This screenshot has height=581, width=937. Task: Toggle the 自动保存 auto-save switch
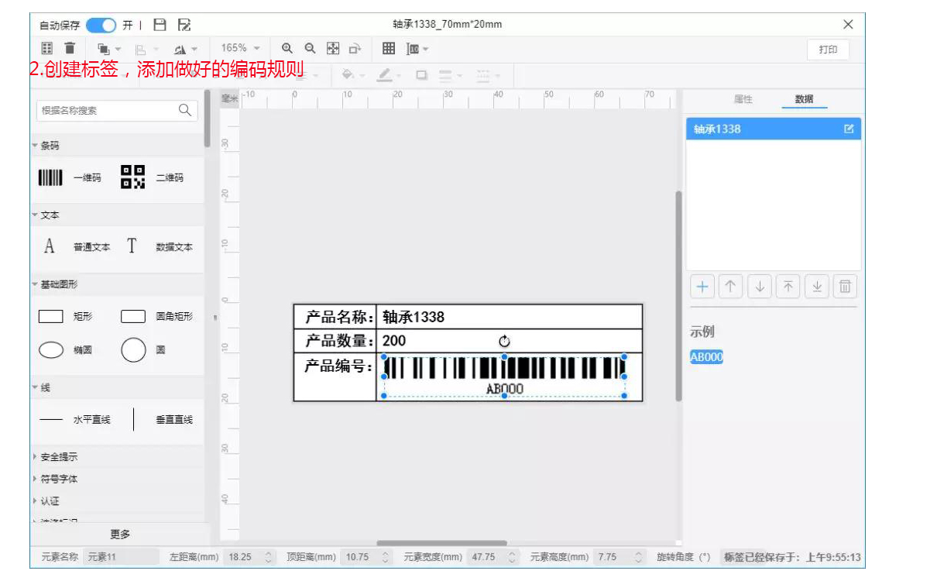[101, 25]
